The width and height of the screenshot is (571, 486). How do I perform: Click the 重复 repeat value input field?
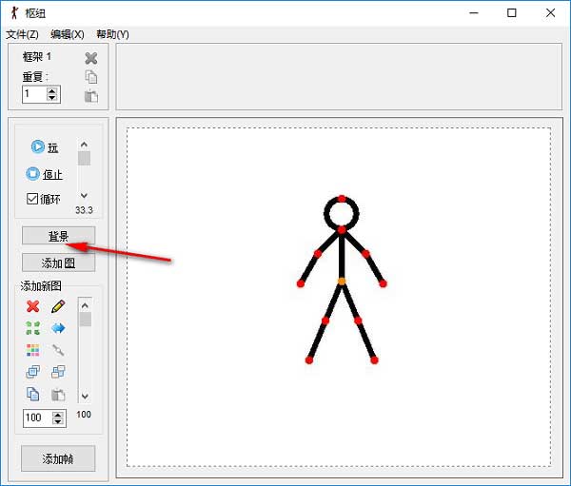[x=34, y=95]
